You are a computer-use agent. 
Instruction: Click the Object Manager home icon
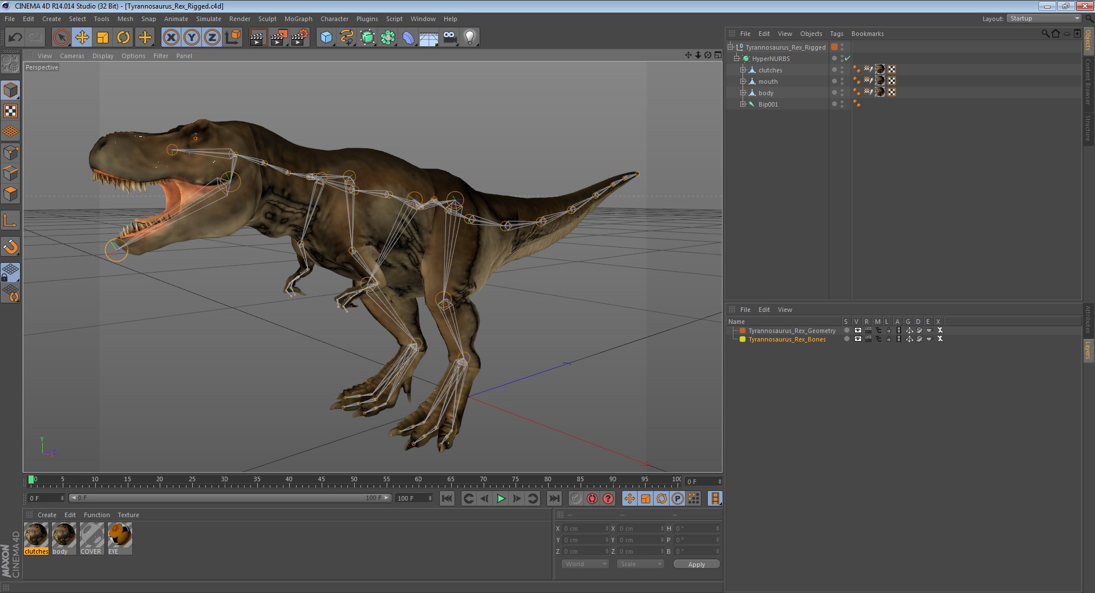point(1056,34)
